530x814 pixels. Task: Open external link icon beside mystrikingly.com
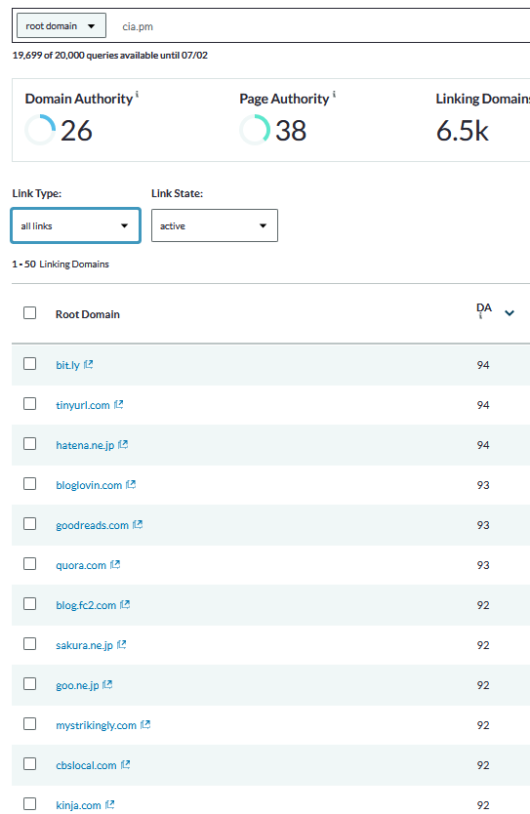pyautogui.click(x=145, y=724)
